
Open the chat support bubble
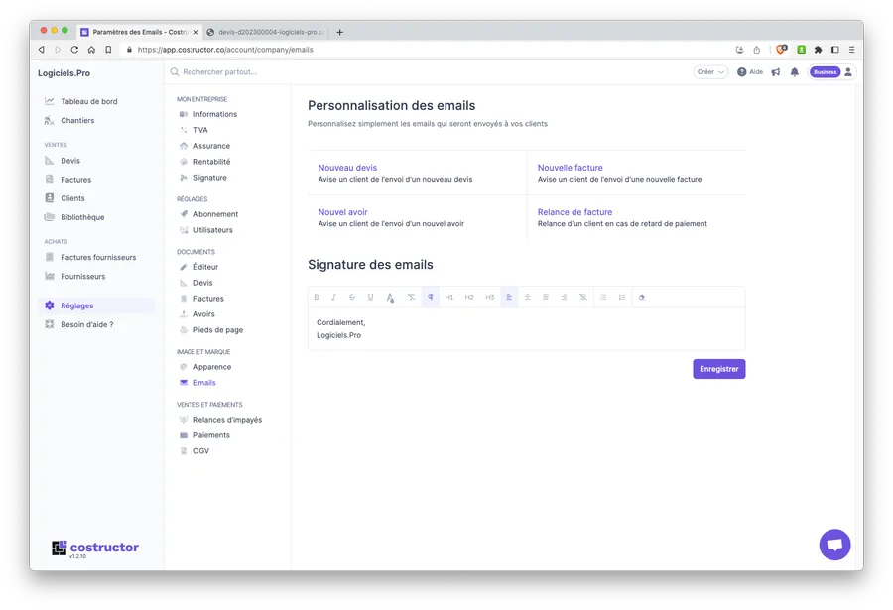(x=834, y=545)
